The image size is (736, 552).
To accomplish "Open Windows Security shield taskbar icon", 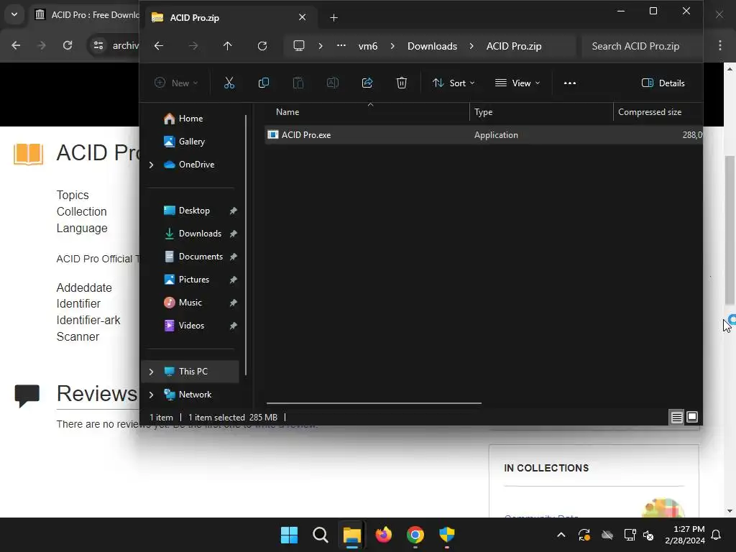I will [447, 535].
